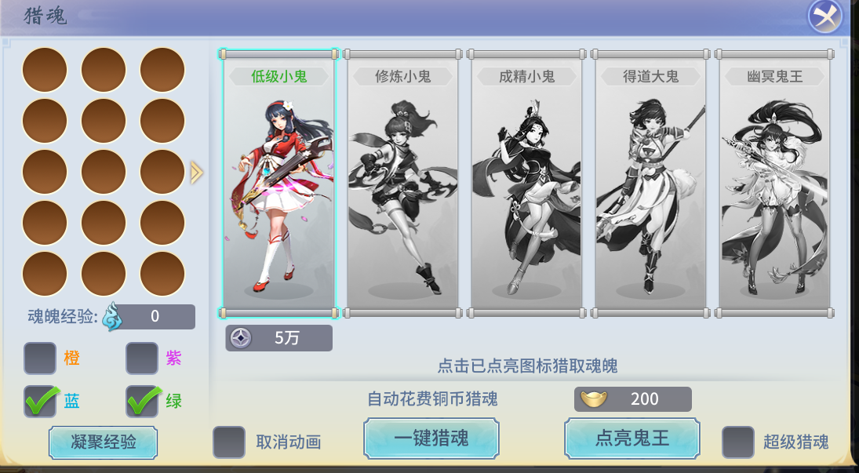Uncheck the 绿 green quality checkbox
This screenshot has width=859, height=473.
tap(142, 401)
